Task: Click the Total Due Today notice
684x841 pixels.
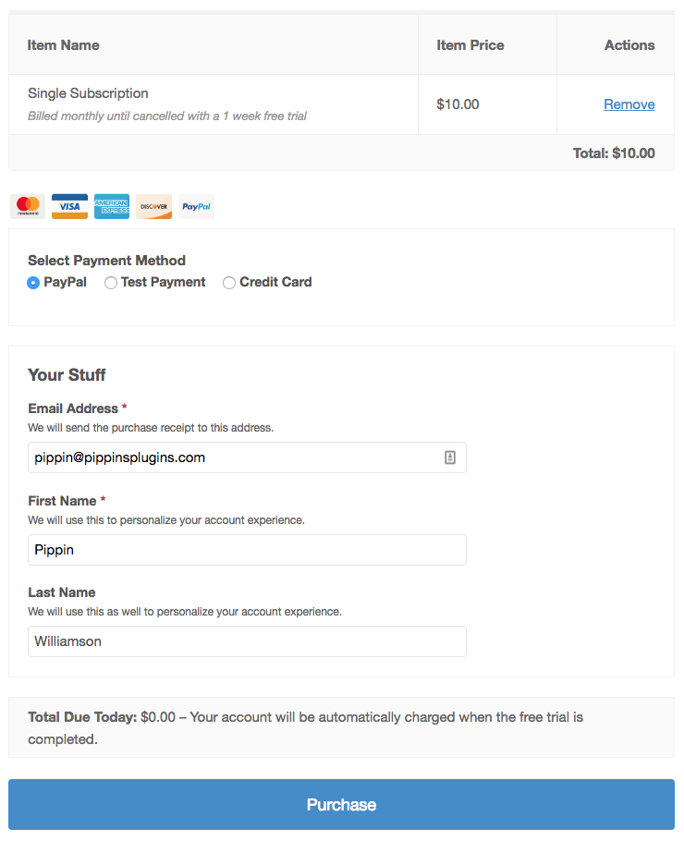Action: click(x=341, y=728)
